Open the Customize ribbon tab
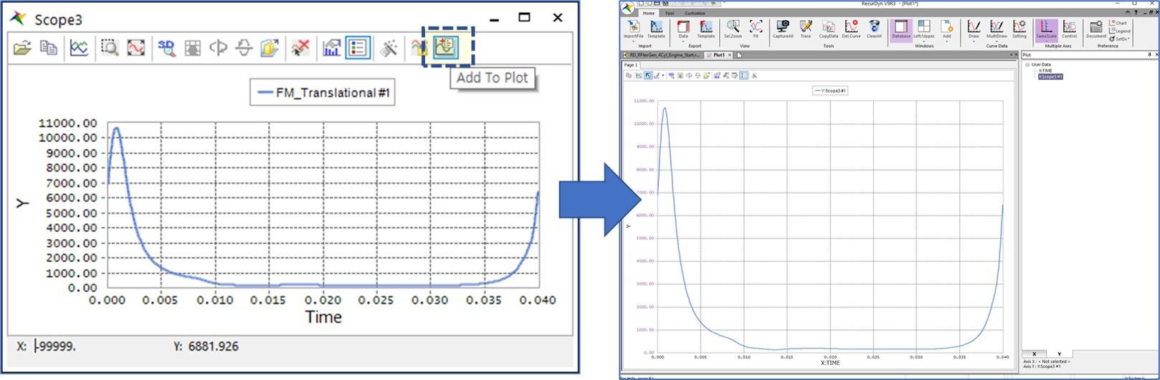Image resolution: width=1160 pixels, height=380 pixels. click(x=695, y=13)
